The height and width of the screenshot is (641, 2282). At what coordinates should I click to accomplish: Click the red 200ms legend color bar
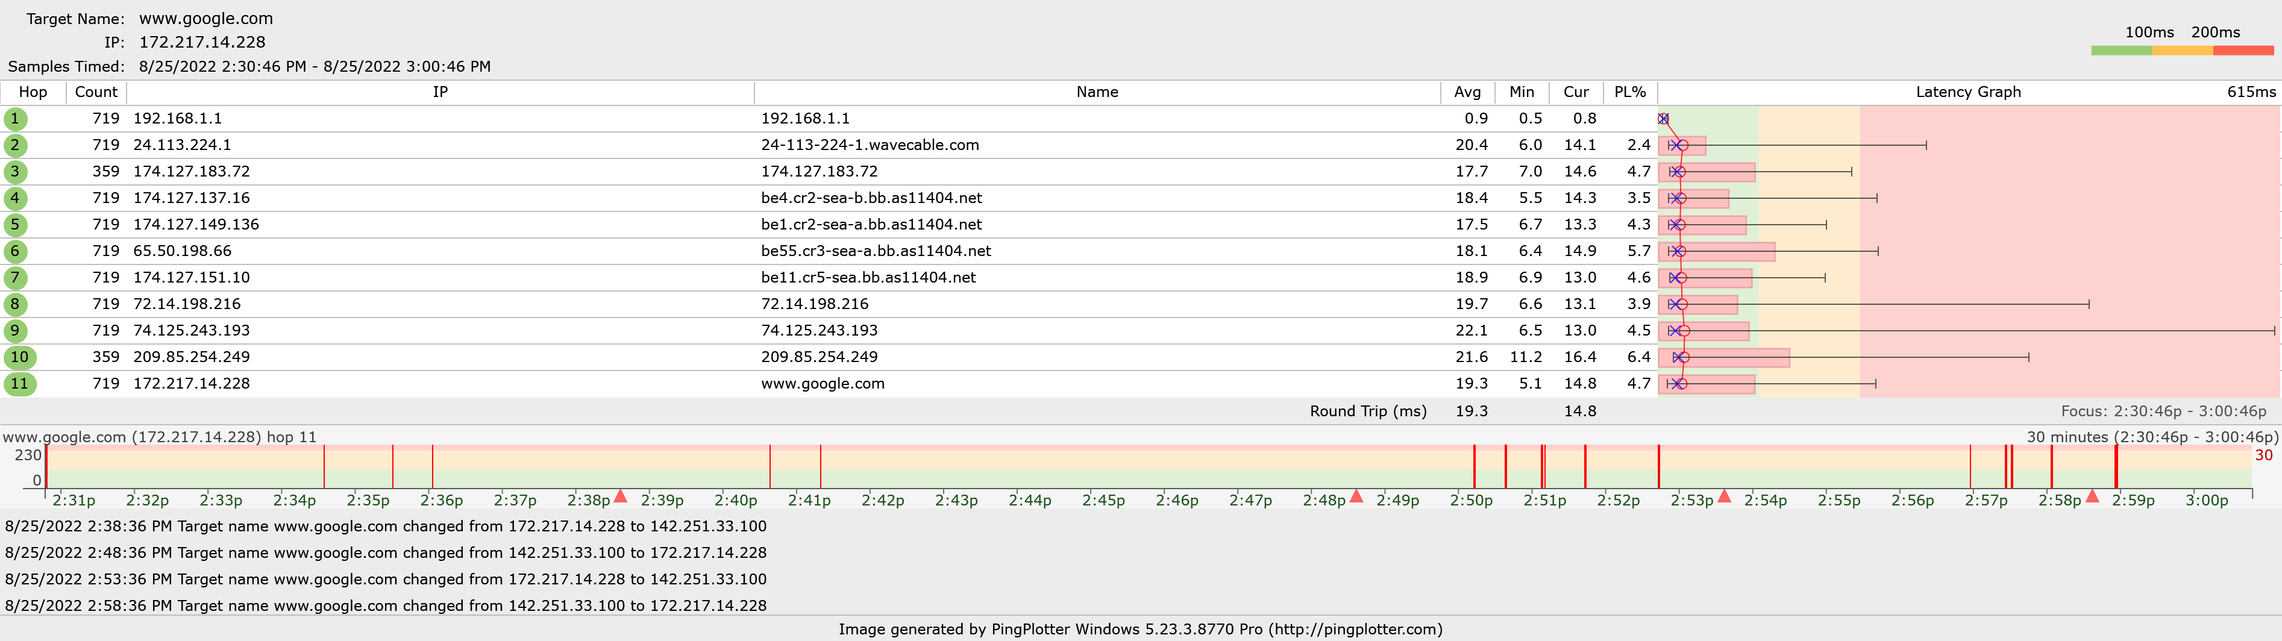point(2243,51)
